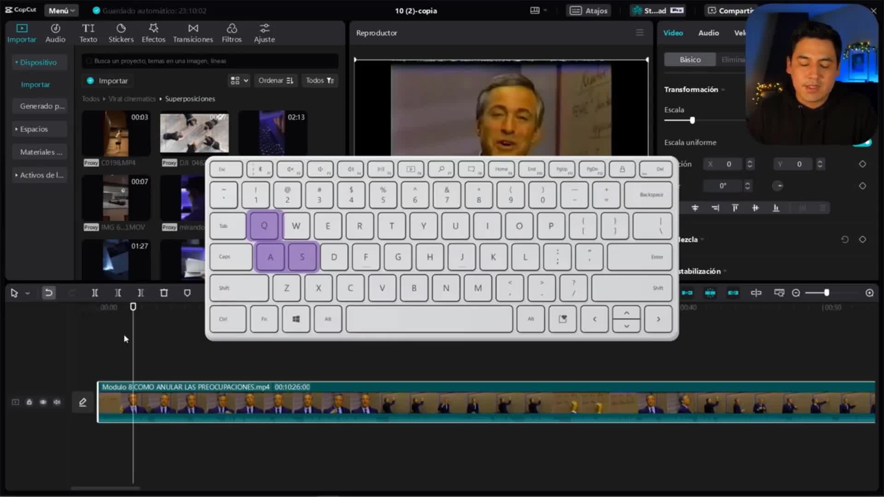Click the playhead marker on the timeline ruler
The height and width of the screenshot is (497, 884).
pos(133,306)
